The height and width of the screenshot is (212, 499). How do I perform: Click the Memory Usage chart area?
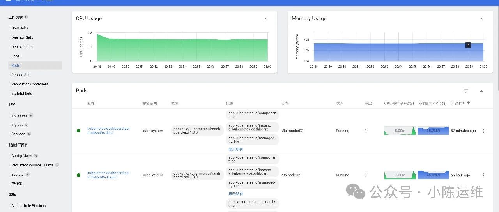[x=398, y=47]
